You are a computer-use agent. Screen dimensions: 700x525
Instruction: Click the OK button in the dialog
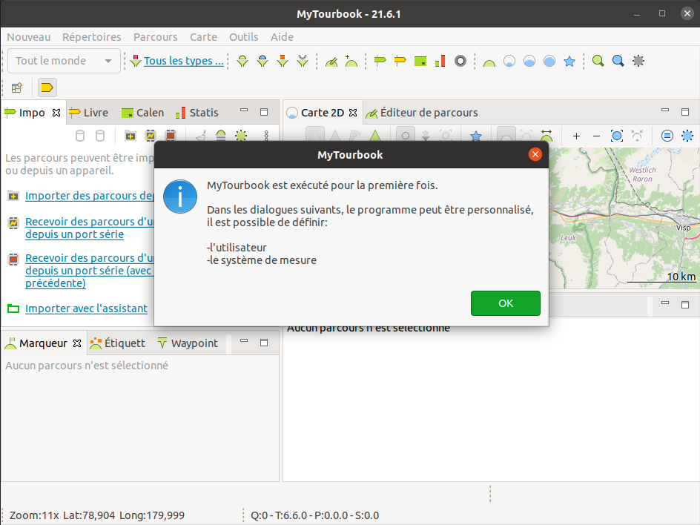(x=505, y=303)
